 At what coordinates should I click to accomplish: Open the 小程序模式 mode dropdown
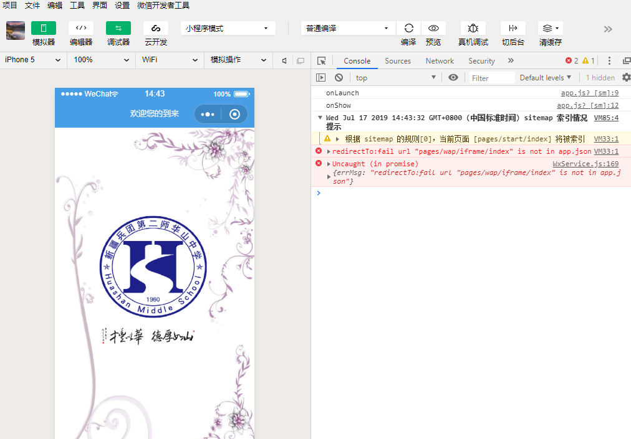click(228, 28)
